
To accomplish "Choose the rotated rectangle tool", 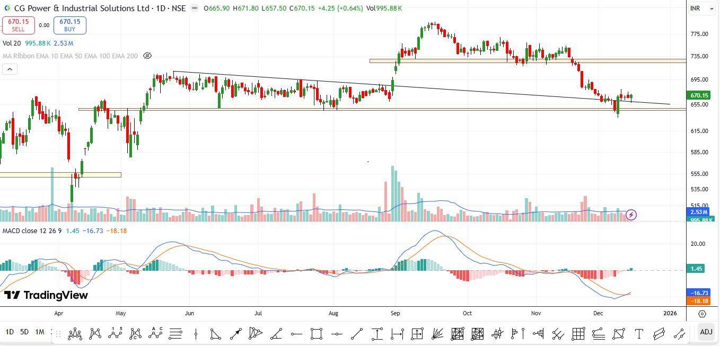I will (x=619, y=334).
